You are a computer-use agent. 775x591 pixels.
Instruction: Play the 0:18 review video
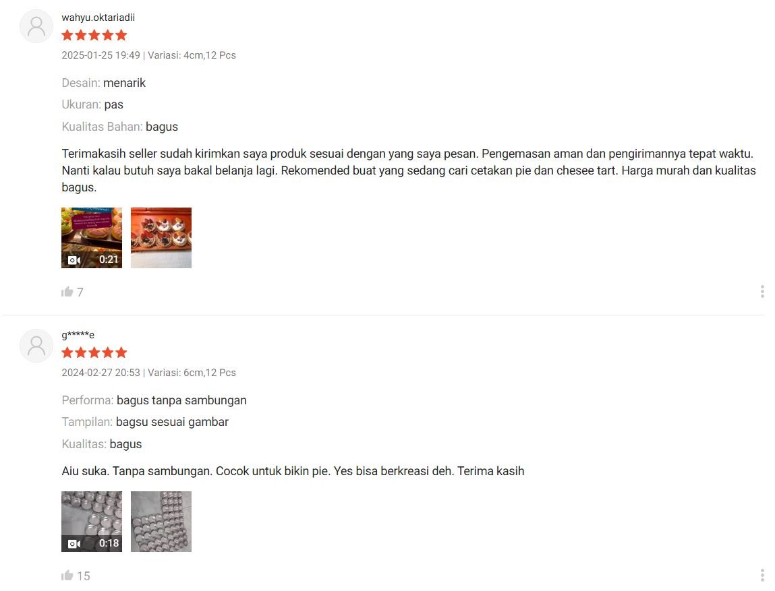[92, 522]
